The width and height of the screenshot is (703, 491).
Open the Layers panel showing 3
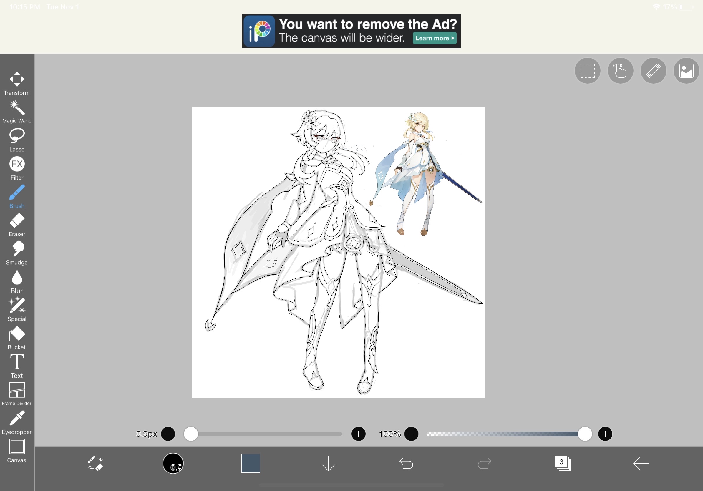pyautogui.click(x=563, y=463)
